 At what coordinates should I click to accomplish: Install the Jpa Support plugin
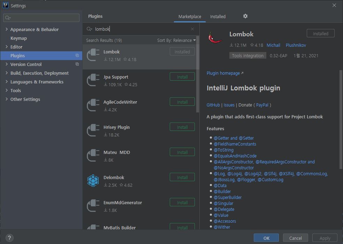pyautogui.click(x=182, y=77)
